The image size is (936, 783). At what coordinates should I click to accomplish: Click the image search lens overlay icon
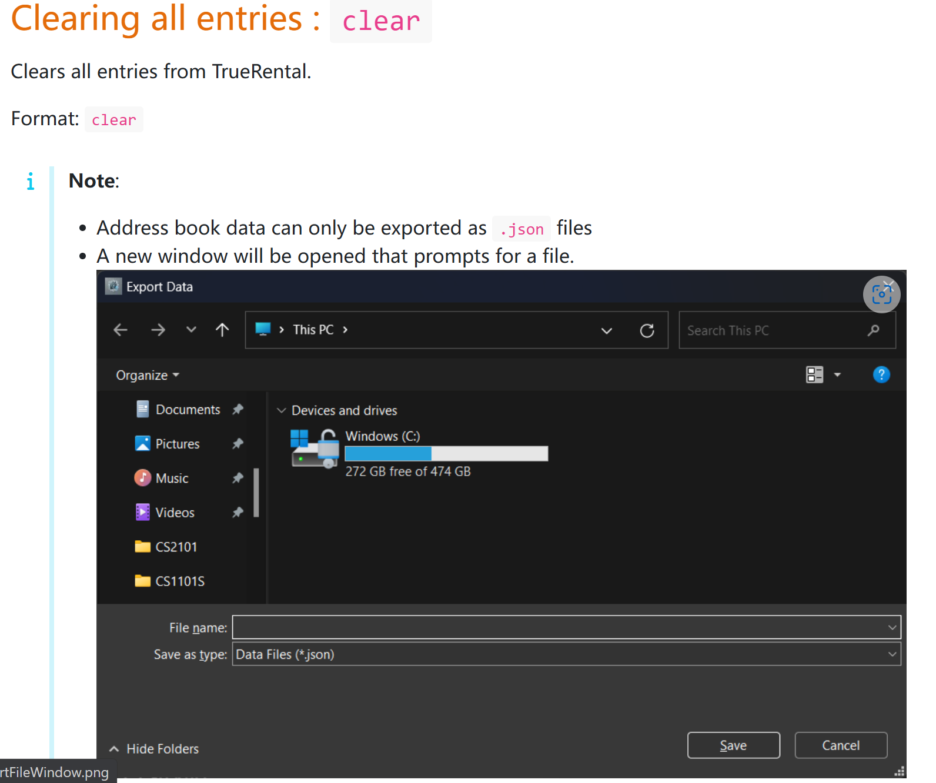pos(882,295)
